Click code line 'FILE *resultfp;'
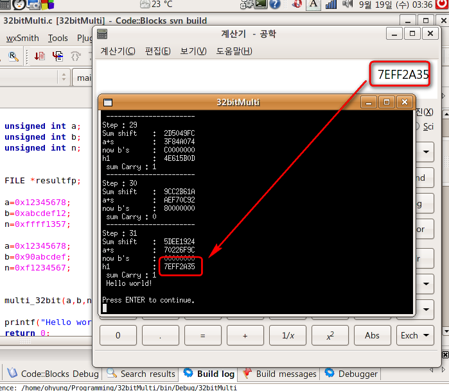The width and height of the screenshot is (449, 391). pyautogui.click(x=42, y=181)
